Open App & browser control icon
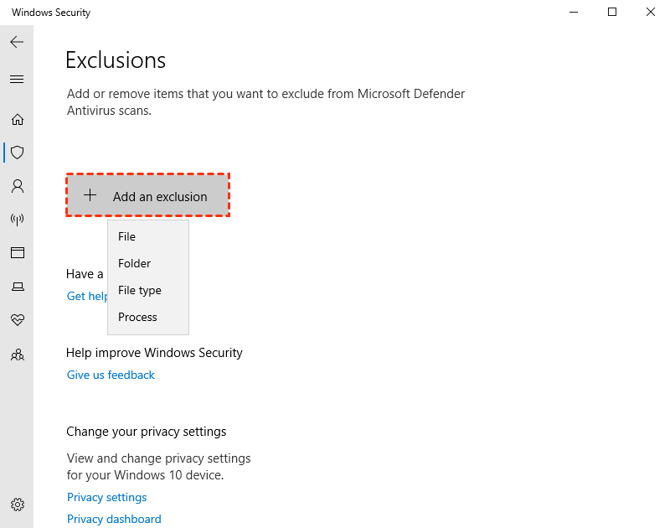This screenshot has height=528, width=670. coord(17,252)
